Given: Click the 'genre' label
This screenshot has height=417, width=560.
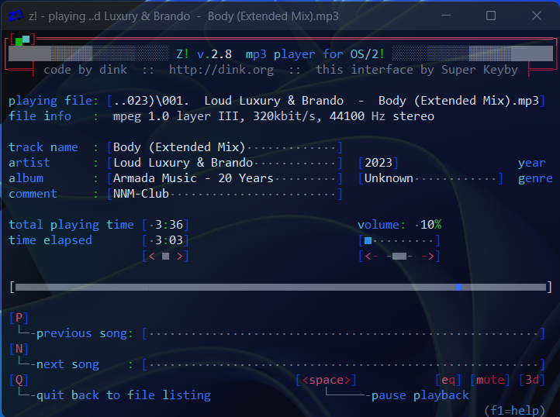Looking at the screenshot, I should tap(535, 178).
